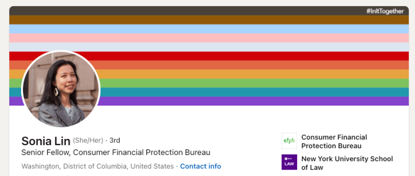Click the purple NYU Law logo
The width and height of the screenshot is (415, 176).
(289, 162)
